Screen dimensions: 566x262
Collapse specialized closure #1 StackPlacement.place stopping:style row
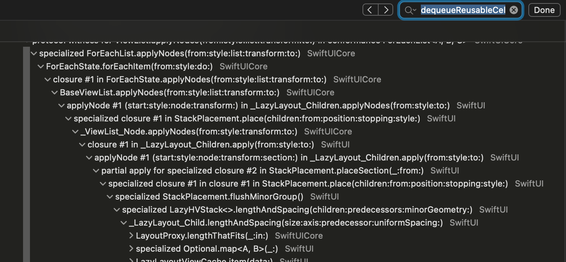pyautogui.click(x=68, y=119)
